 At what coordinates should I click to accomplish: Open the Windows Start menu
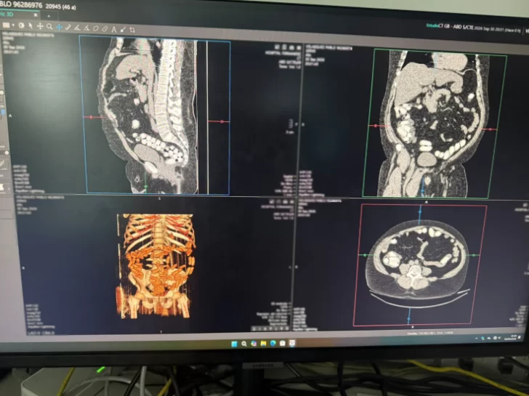pyautogui.click(x=234, y=344)
